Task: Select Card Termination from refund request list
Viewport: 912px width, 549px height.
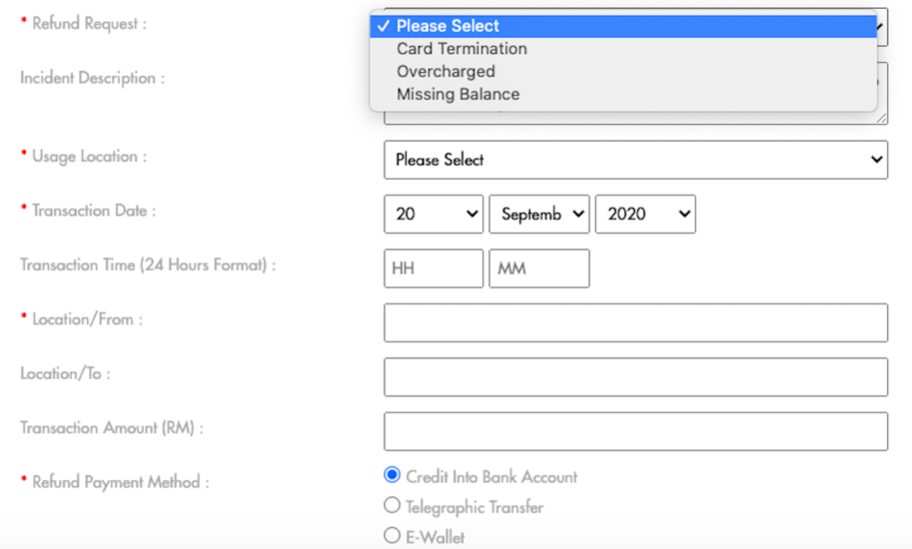Action: (623, 49)
